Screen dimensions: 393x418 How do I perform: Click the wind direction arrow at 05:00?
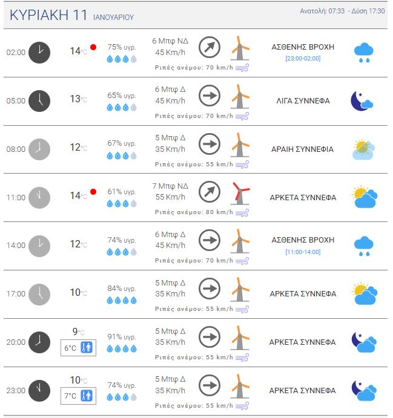[x=210, y=96]
